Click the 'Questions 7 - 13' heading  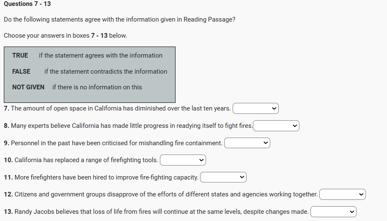[27, 4]
